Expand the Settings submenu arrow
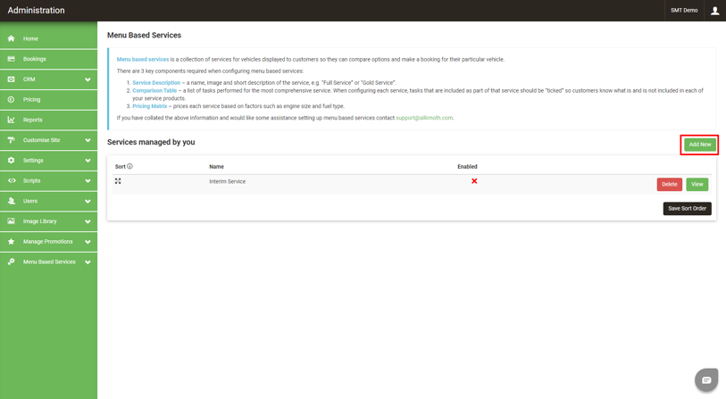The image size is (726, 399). tap(88, 161)
